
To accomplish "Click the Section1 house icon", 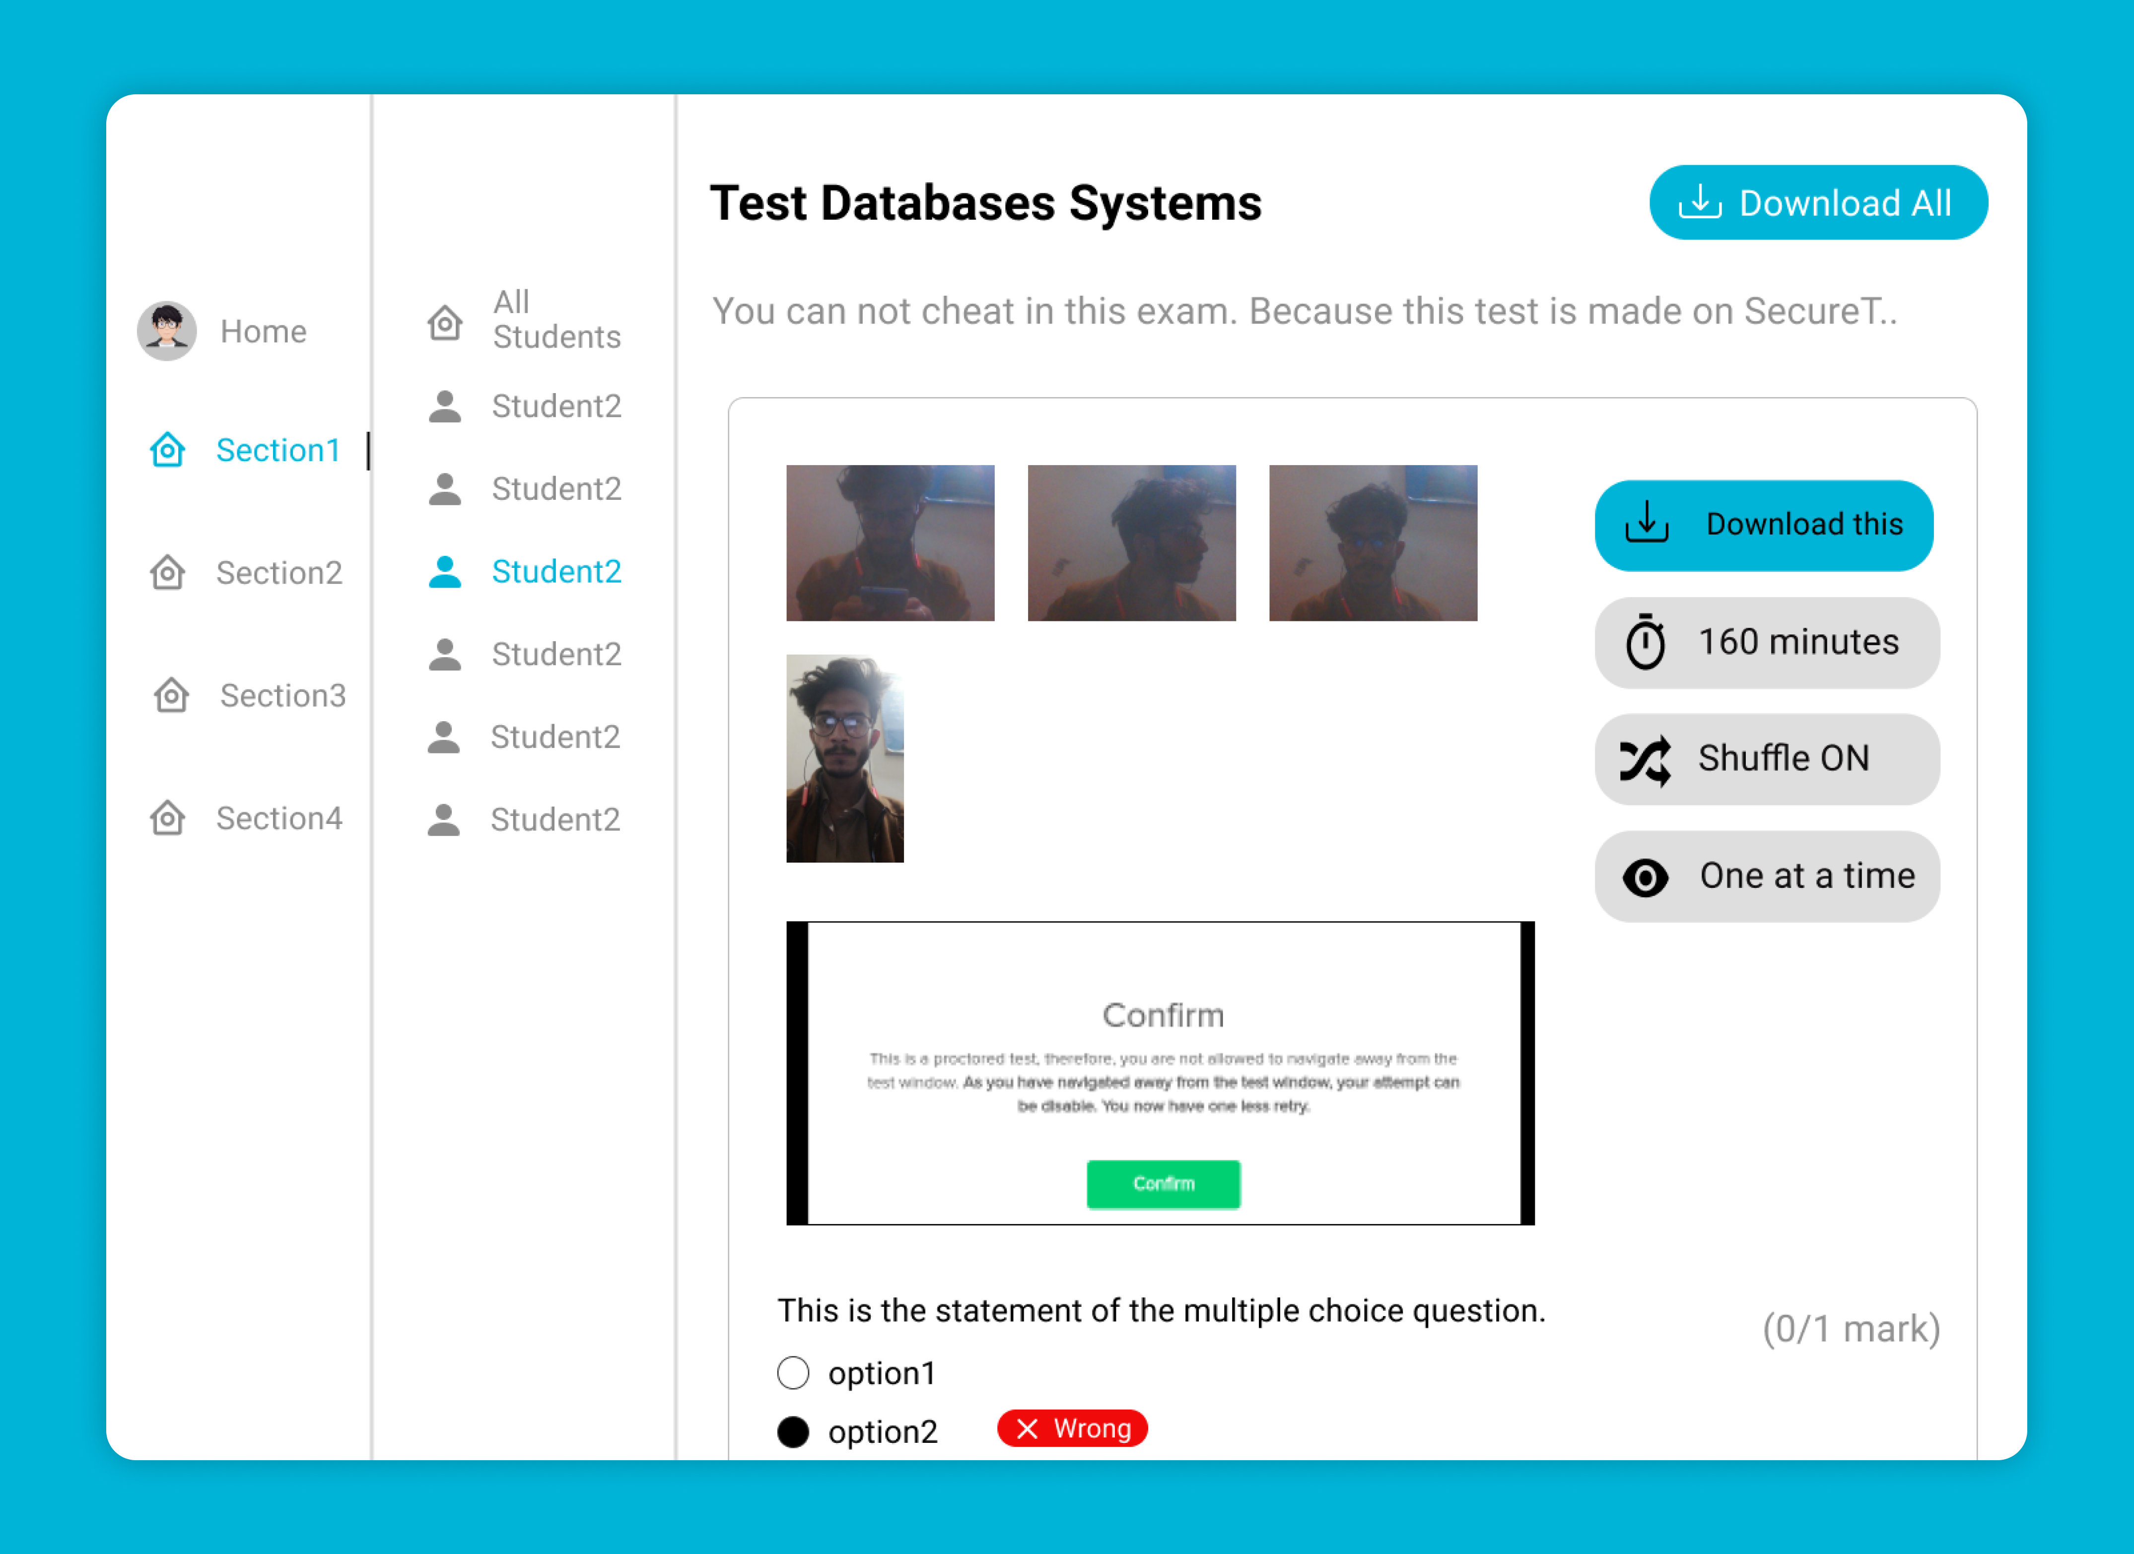I will (x=167, y=451).
